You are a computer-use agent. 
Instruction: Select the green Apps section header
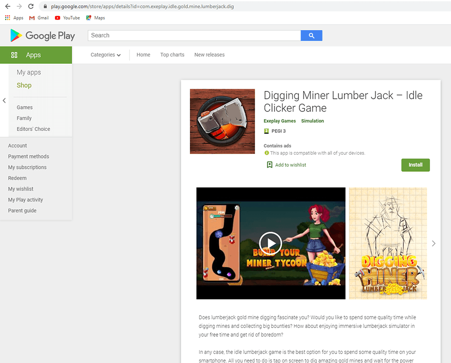(x=36, y=55)
